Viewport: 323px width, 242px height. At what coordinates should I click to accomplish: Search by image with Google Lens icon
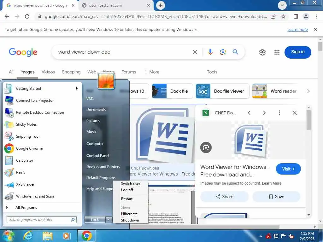223,52
